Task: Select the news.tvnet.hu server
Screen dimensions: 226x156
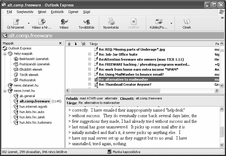Action: tap(24, 91)
